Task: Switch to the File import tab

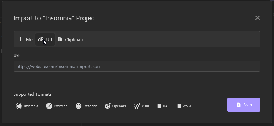Action: pyautogui.click(x=26, y=39)
